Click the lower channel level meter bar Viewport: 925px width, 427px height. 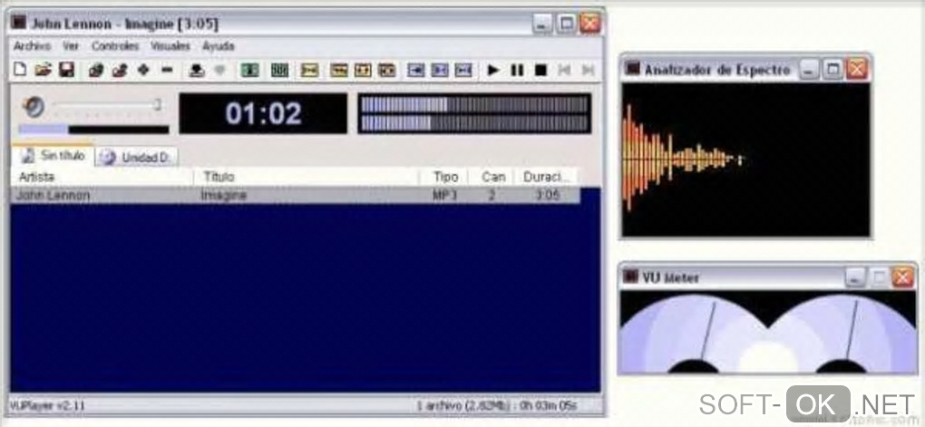pos(474,122)
